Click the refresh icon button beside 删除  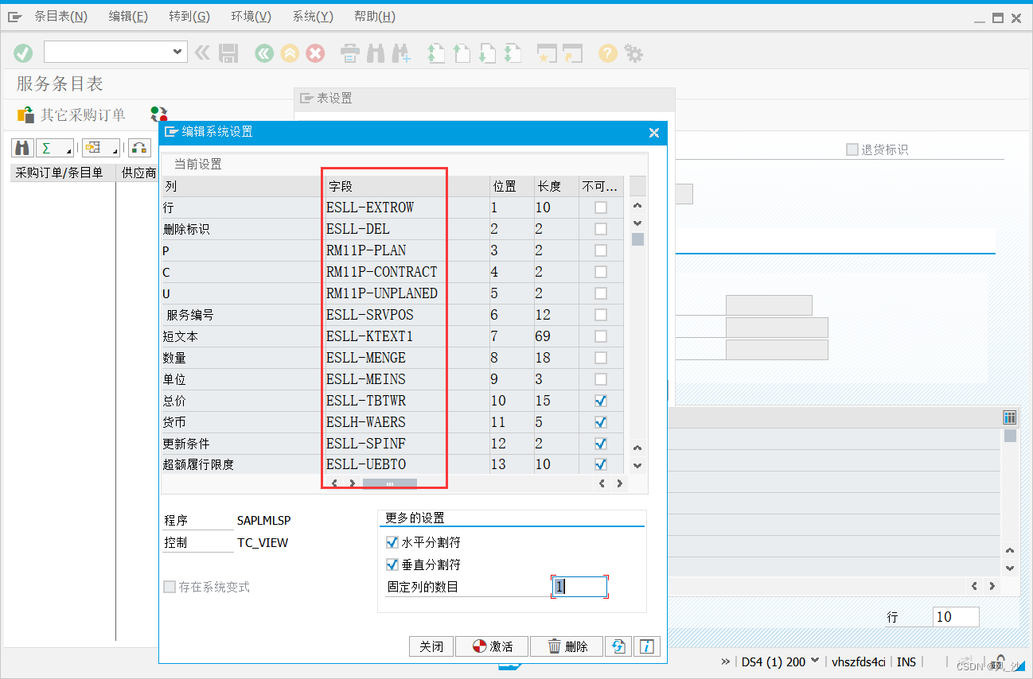click(x=618, y=646)
